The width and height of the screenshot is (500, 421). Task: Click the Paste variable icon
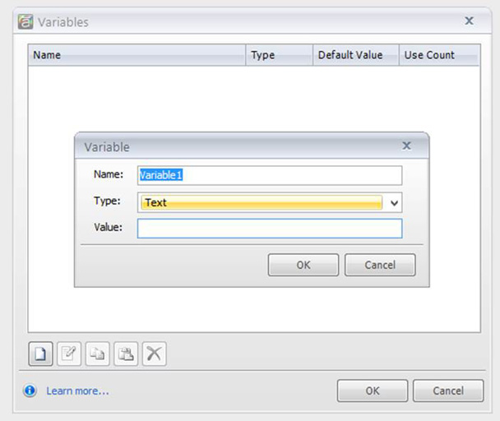pos(126,354)
